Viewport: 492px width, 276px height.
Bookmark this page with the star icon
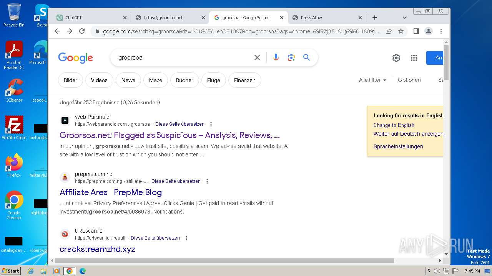401,31
